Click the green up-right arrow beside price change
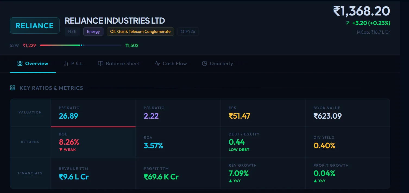Image resolution: width=409 pixels, height=193 pixels. pos(347,23)
